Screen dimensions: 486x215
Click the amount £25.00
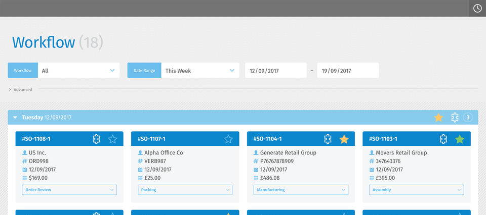tap(152, 178)
